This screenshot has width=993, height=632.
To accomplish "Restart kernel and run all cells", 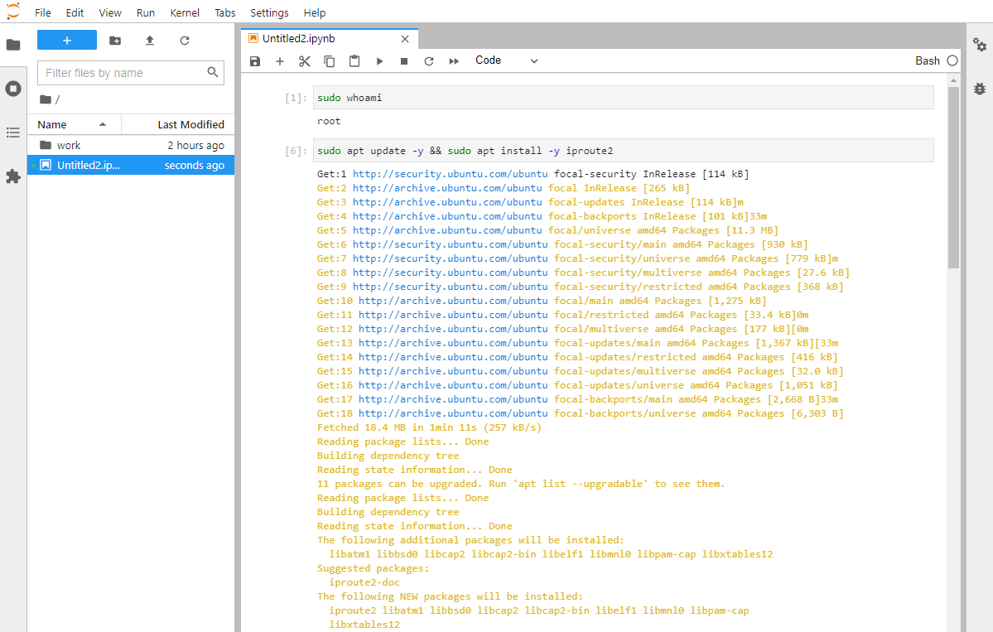I will [454, 60].
